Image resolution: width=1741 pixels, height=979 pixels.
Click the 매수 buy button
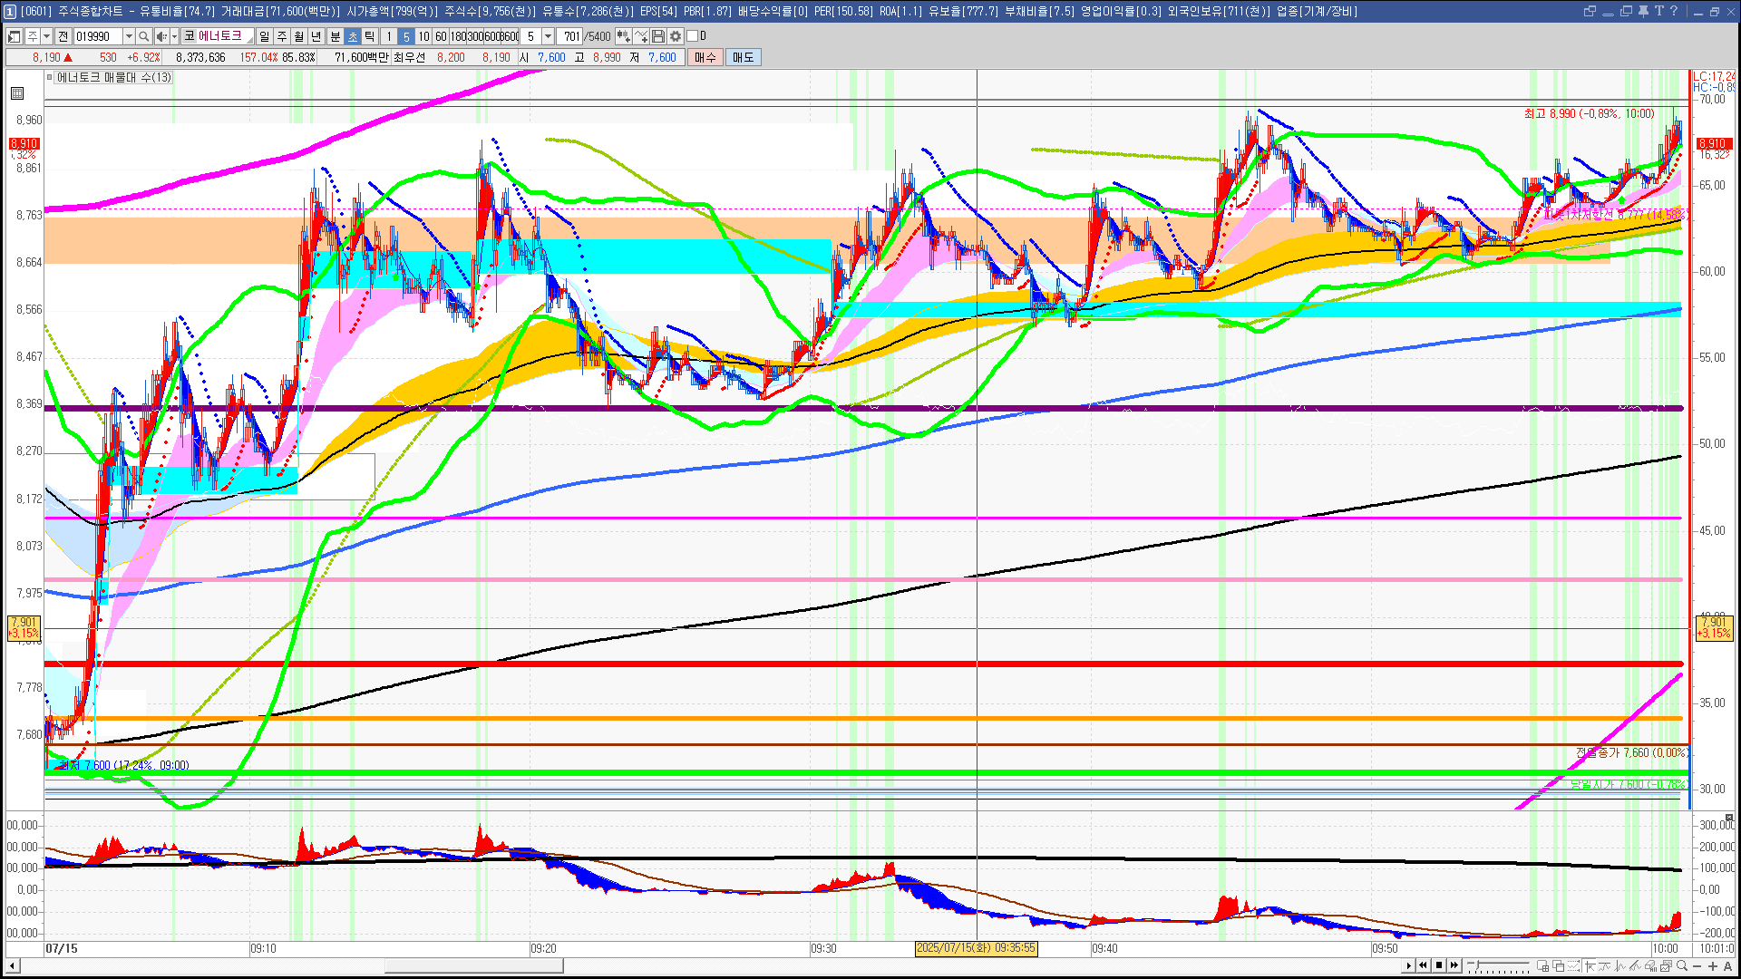pos(705,57)
